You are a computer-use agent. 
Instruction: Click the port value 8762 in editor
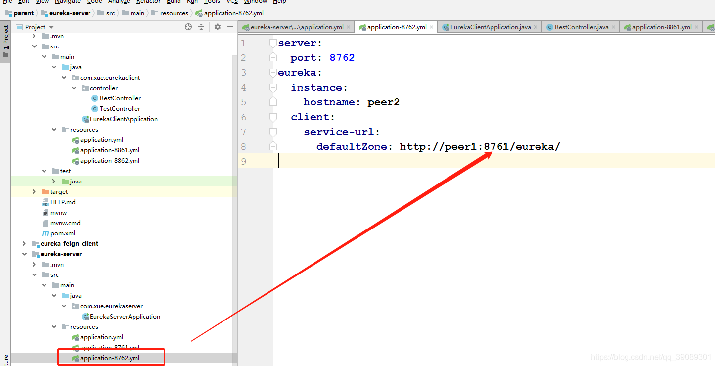tap(342, 58)
